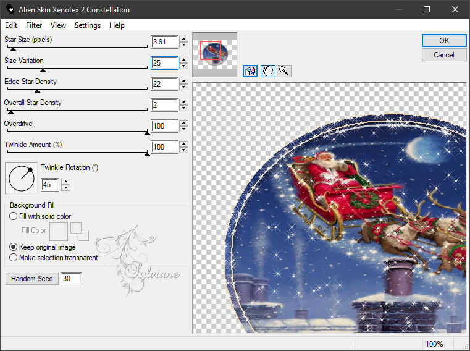
Task: Click the 100% zoom level in status bar
Action: 434,344
